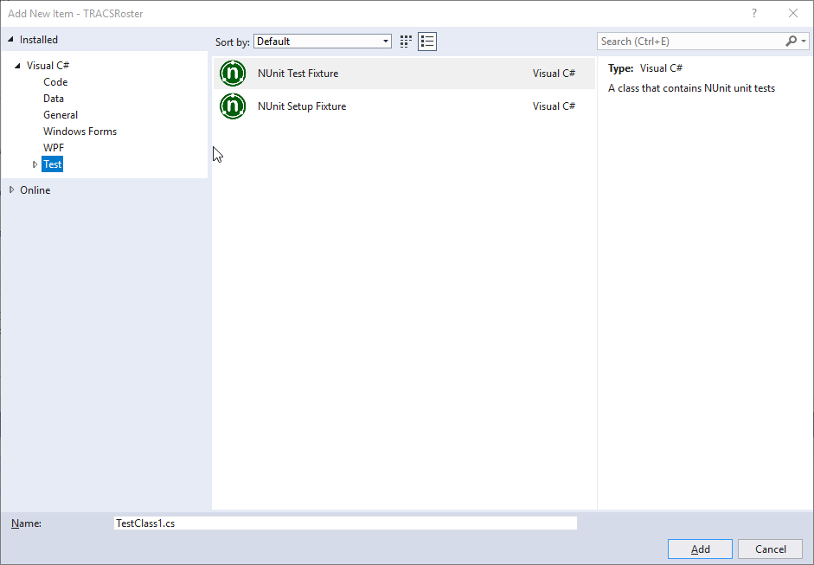
Task: Expand the Online section
Action: [x=11, y=190]
